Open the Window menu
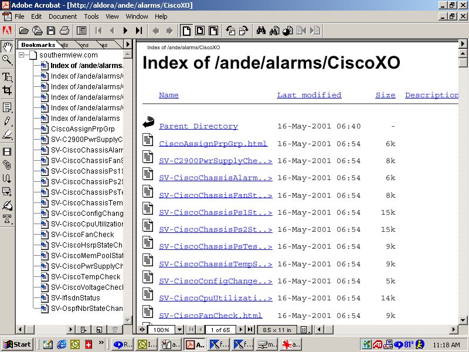 [x=137, y=16]
